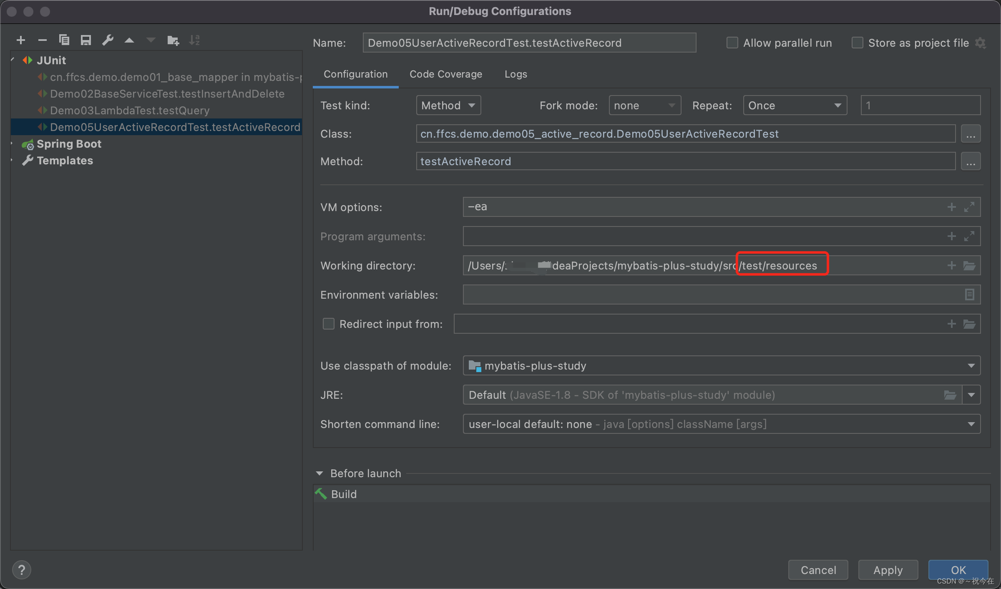Expand the VM options field
The height and width of the screenshot is (589, 1001).
click(969, 207)
